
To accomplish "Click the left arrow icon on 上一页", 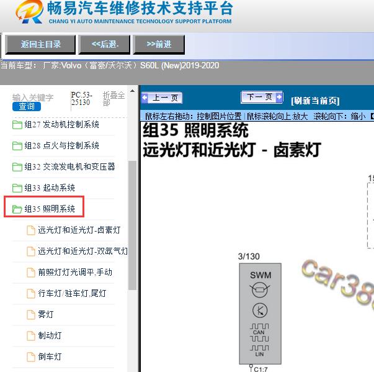I will click(x=145, y=98).
